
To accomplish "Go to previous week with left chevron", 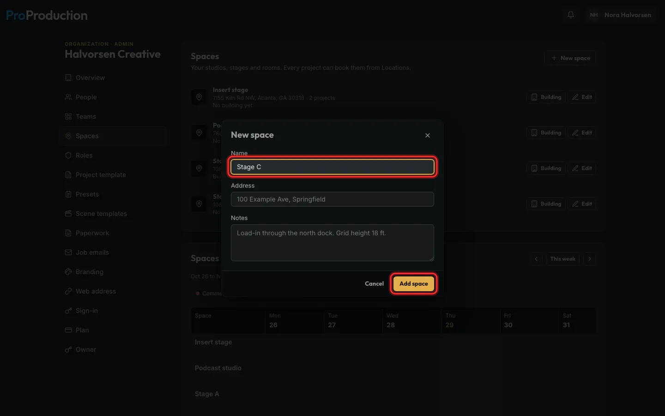I will click(x=536, y=259).
